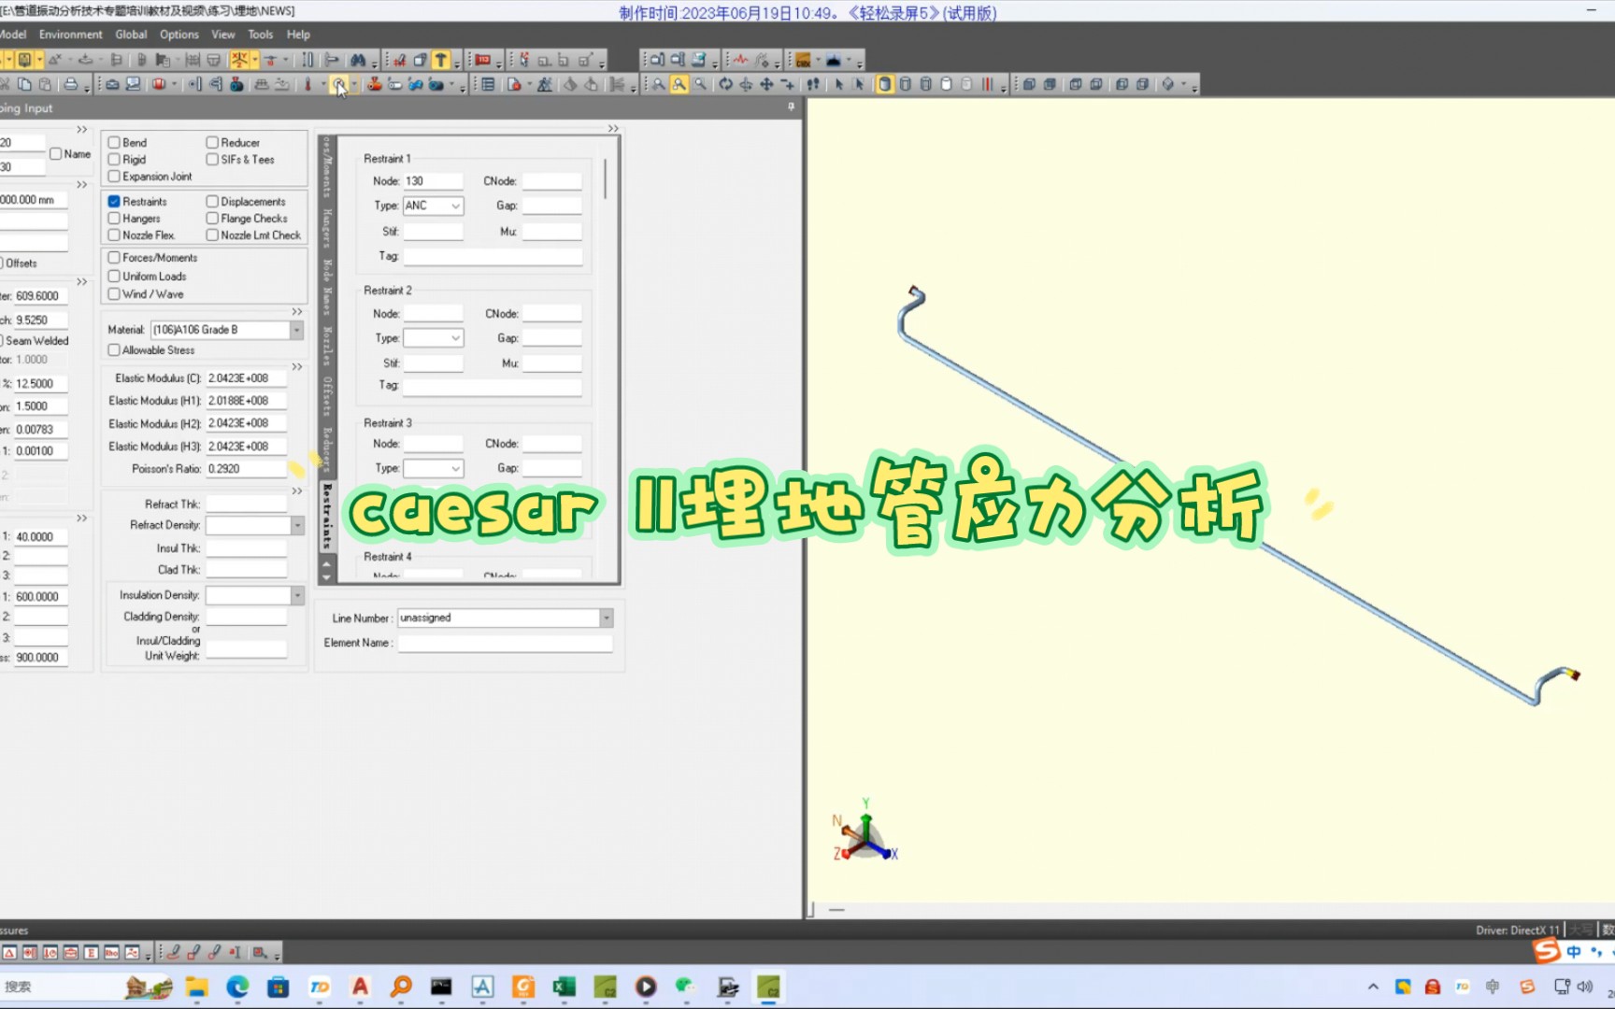Click the binoculars find icon in toolbar
This screenshot has height=1009, width=1615.
click(x=358, y=61)
